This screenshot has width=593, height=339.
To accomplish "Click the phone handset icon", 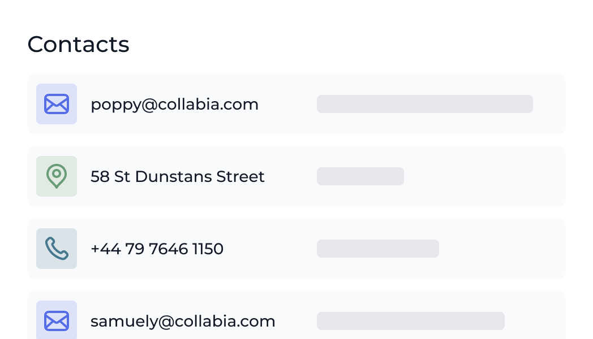I will pos(57,249).
